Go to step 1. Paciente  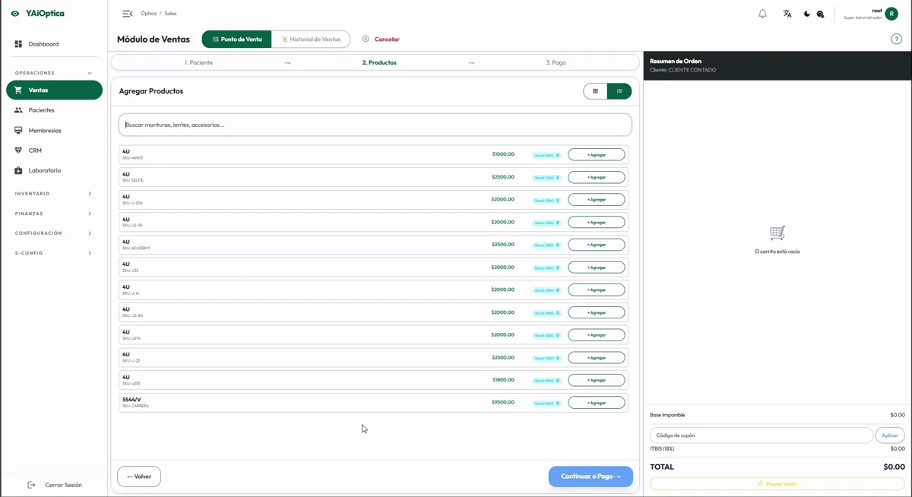198,62
